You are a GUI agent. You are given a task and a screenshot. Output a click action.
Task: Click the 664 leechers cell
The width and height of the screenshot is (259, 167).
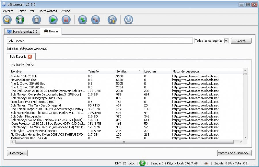click(x=147, y=94)
